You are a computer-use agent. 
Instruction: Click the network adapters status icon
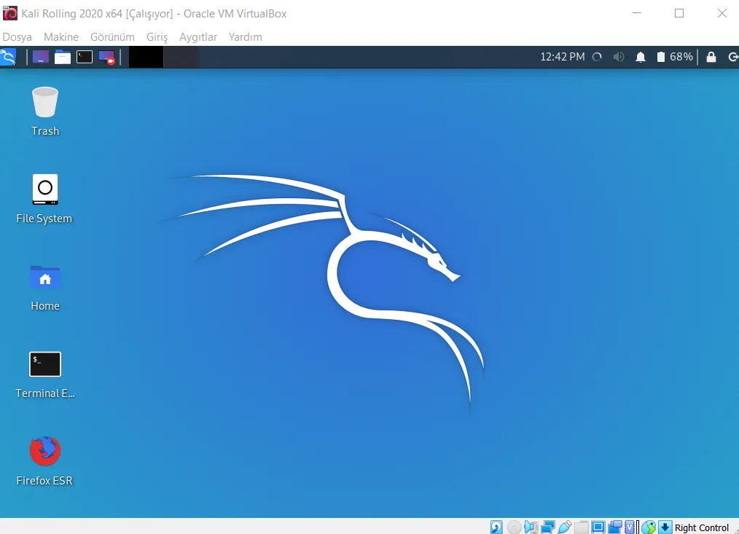coord(547,527)
